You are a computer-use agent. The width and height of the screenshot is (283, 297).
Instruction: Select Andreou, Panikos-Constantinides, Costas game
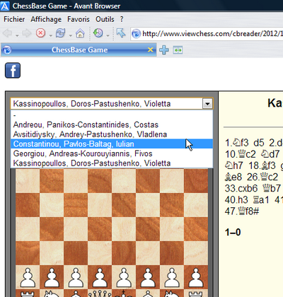(112, 124)
